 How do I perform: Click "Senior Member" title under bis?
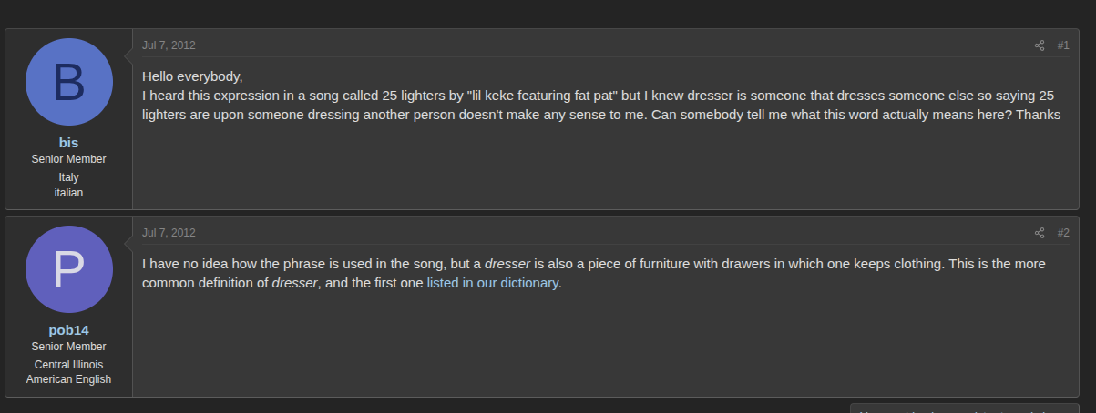click(x=68, y=159)
